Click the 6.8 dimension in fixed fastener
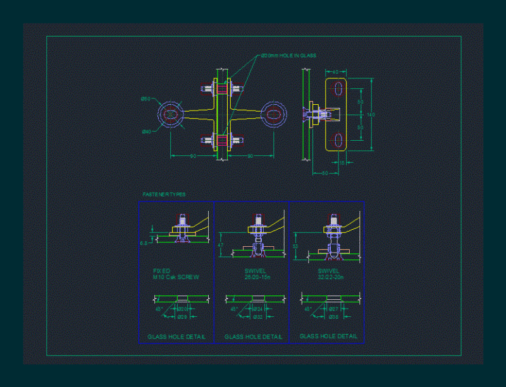 pyautogui.click(x=144, y=243)
